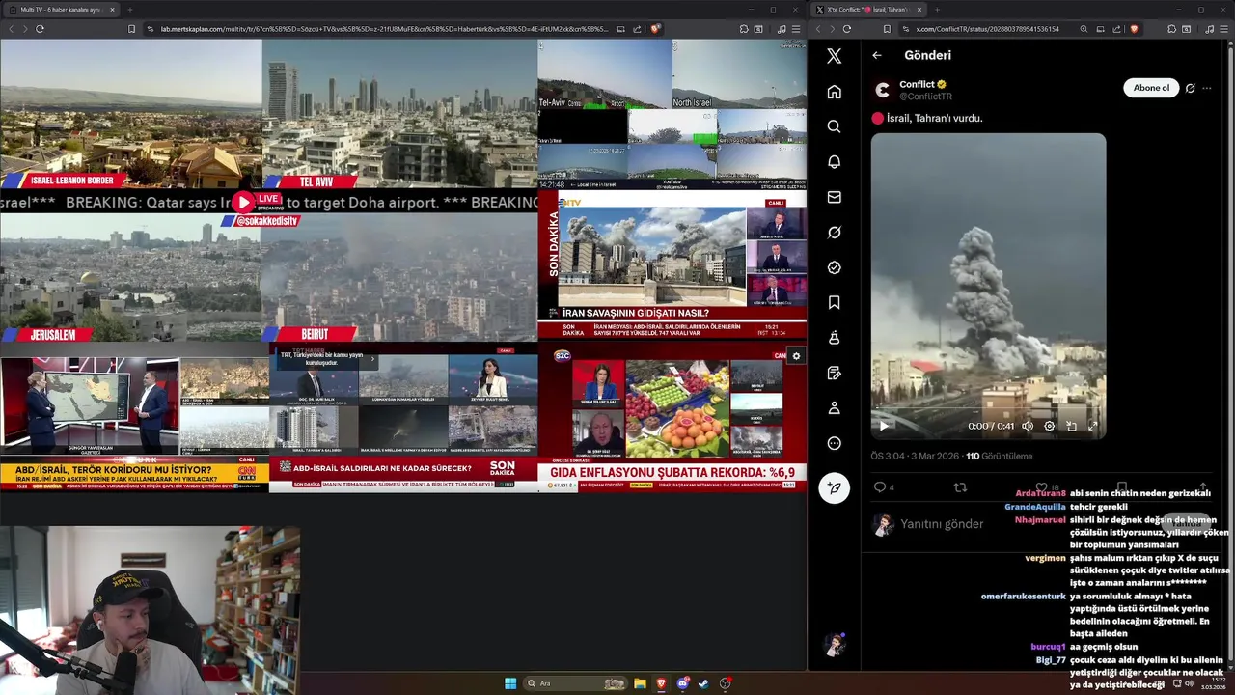This screenshot has width=1235, height=695.
Task: Open video settings gear icon
Action: point(1050,426)
